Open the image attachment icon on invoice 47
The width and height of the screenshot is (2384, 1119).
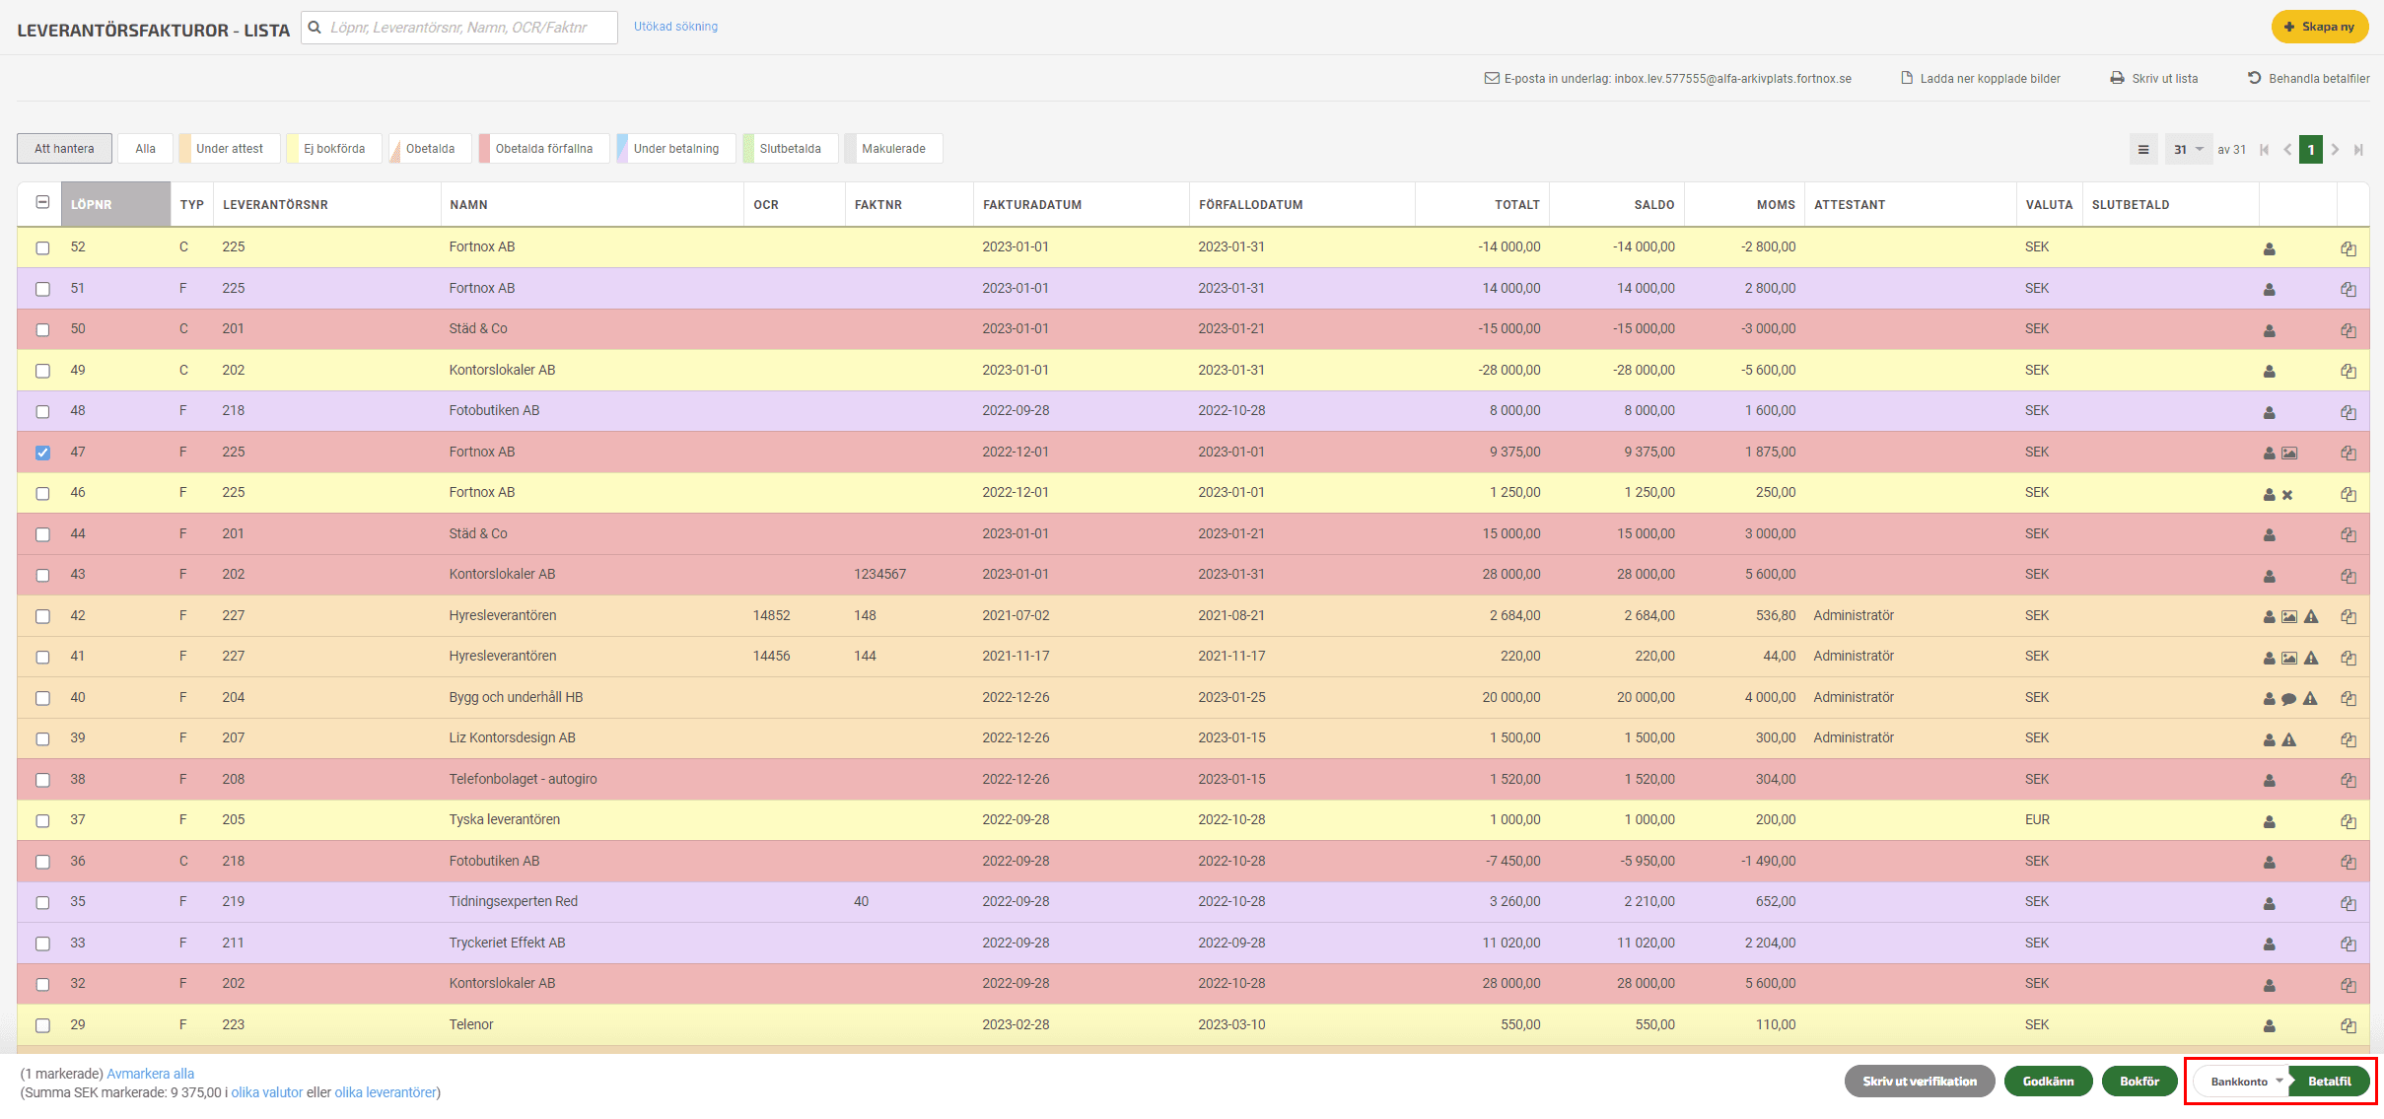[2289, 454]
